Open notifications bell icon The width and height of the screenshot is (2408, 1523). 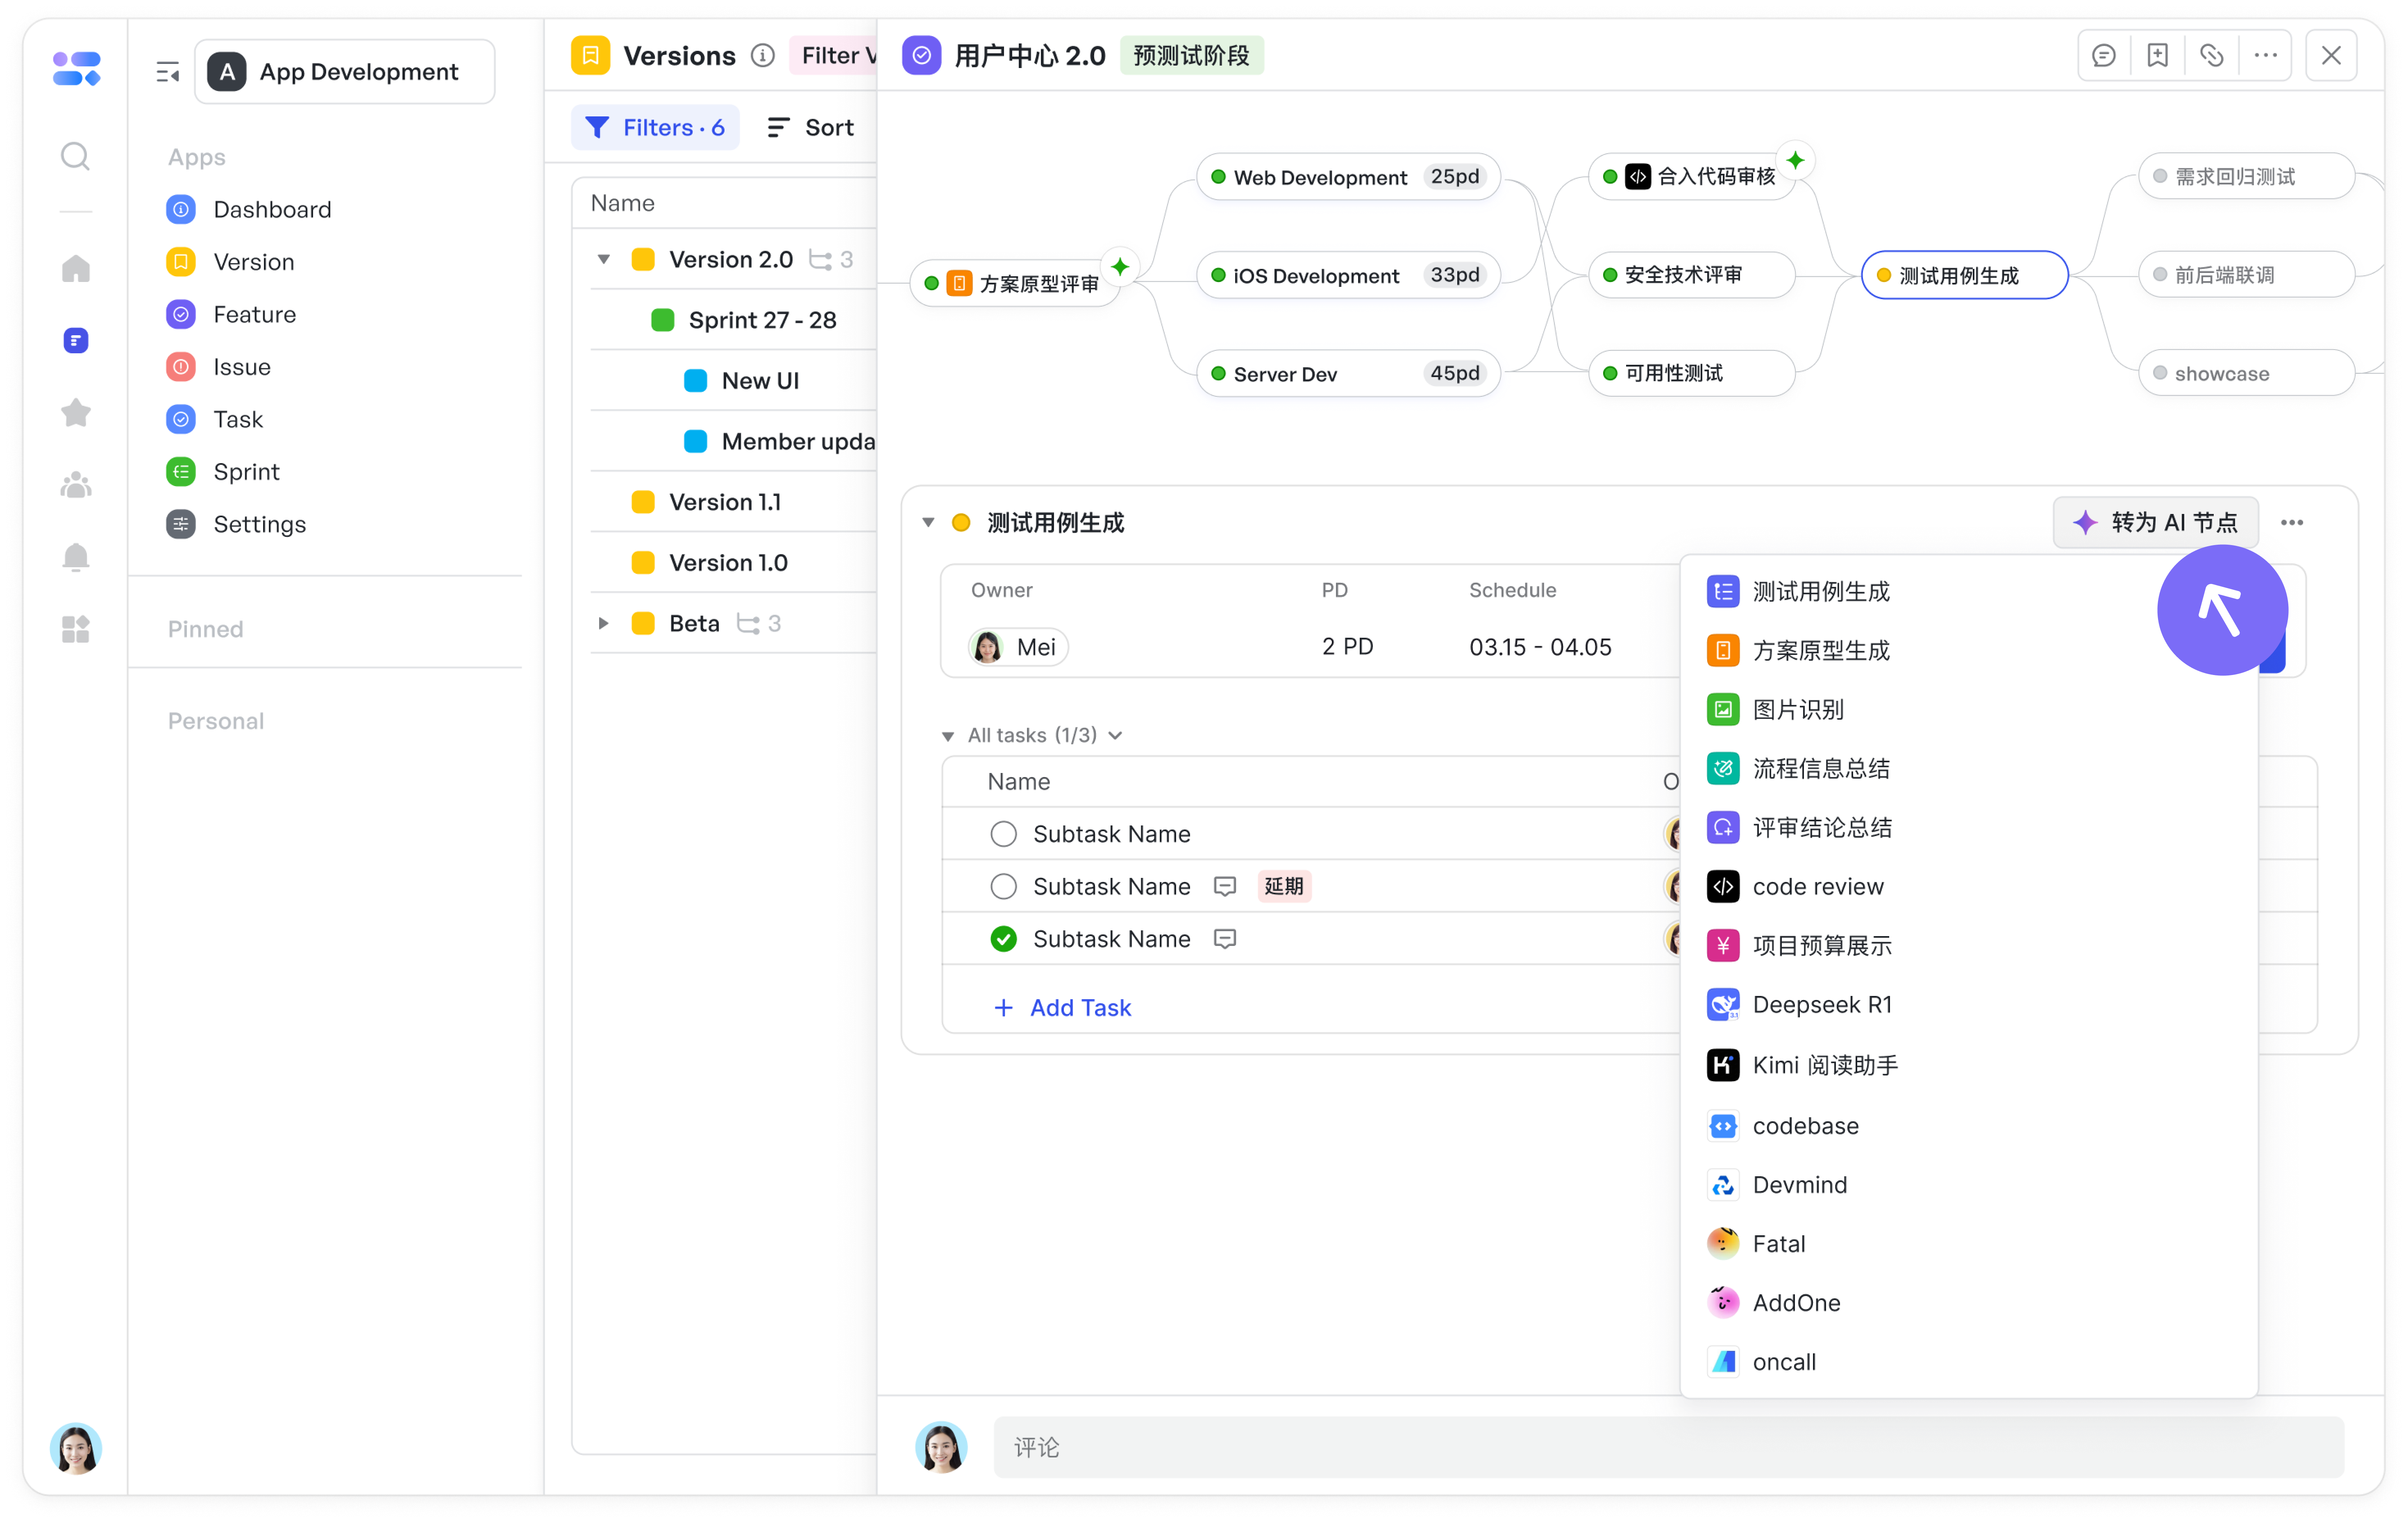click(x=75, y=557)
